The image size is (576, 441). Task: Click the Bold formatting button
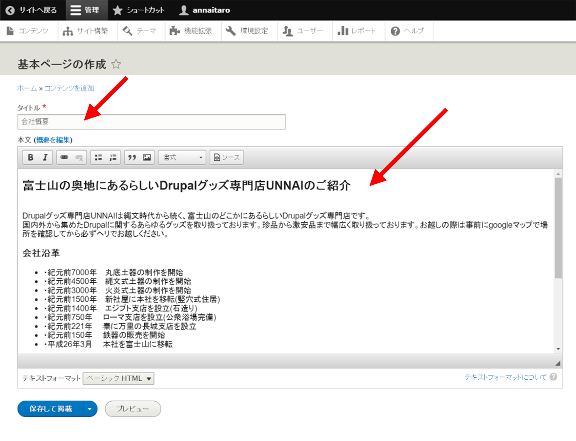coord(30,157)
